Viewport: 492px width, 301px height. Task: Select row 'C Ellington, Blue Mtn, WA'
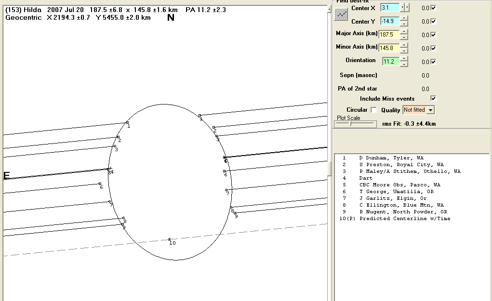click(393, 205)
